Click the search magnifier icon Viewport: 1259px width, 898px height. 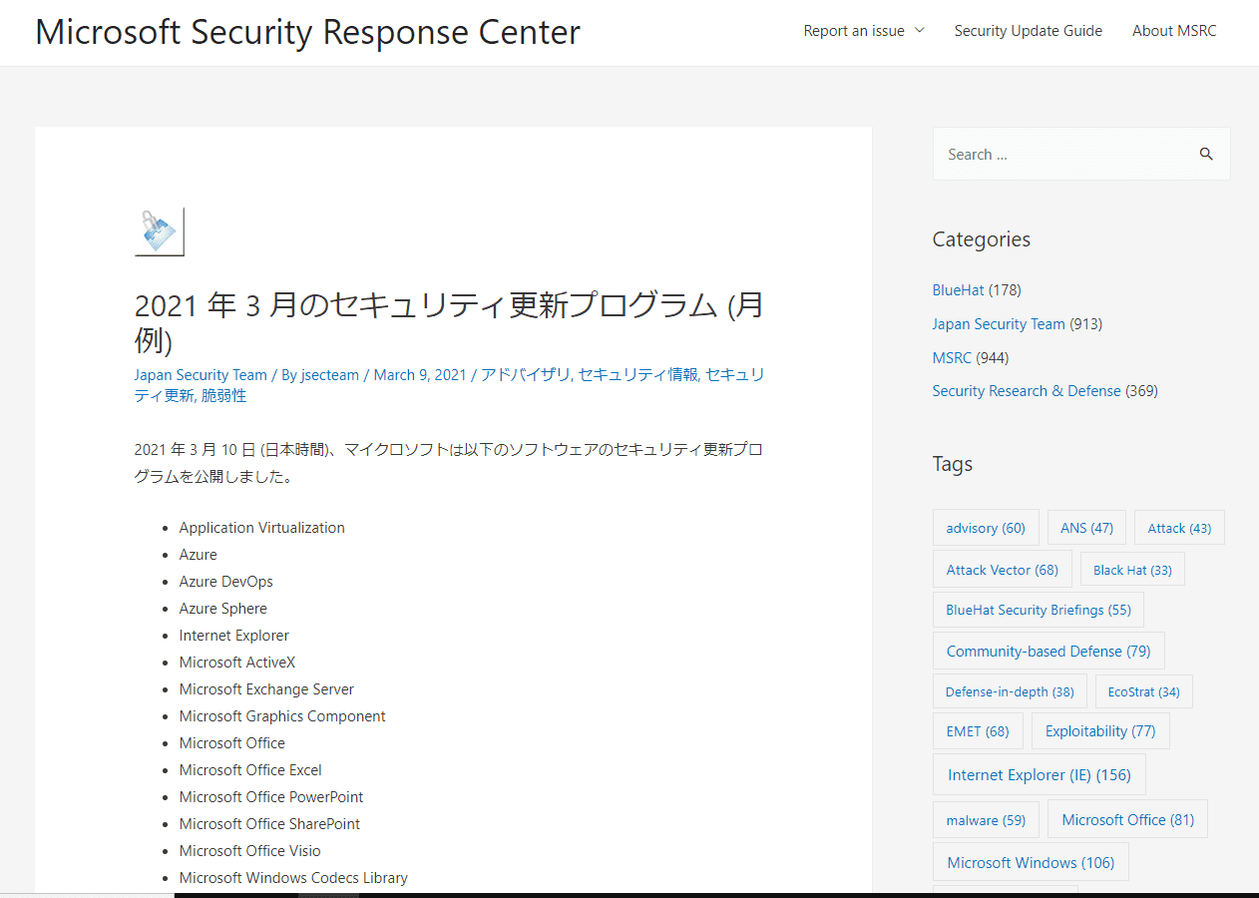click(1206, 155)
